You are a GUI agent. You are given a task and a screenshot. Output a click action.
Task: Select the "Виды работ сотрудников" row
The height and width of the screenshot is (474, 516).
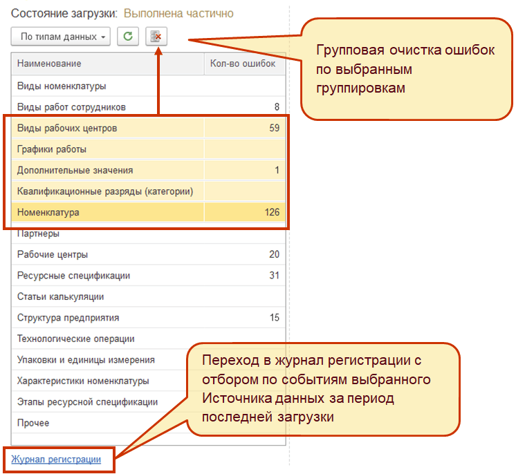(149, 107)
